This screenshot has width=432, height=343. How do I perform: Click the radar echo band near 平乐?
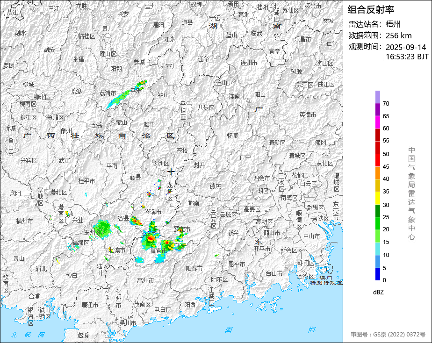pos(126,94)
